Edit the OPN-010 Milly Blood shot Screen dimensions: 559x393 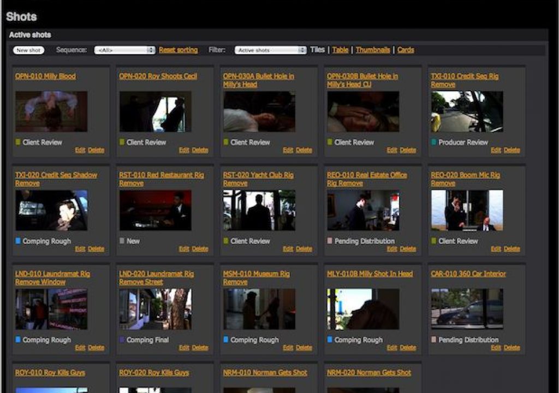click(80, 150)
